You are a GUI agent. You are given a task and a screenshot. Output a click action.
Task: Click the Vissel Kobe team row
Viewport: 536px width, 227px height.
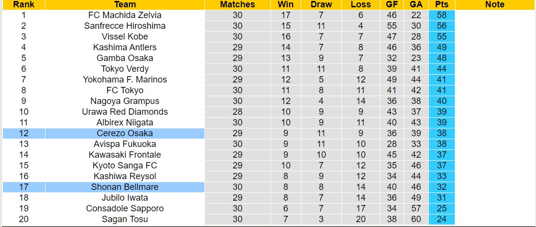pos(125,37)
